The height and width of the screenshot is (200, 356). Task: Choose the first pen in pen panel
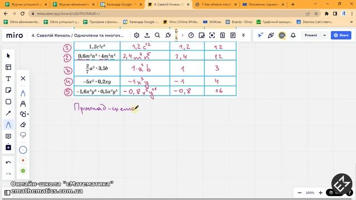tap(23, 93)
